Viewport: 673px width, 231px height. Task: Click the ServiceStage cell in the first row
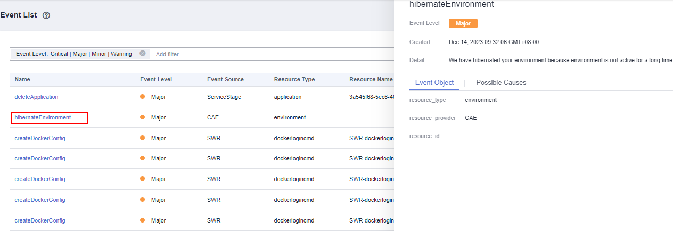click(224, 97)
